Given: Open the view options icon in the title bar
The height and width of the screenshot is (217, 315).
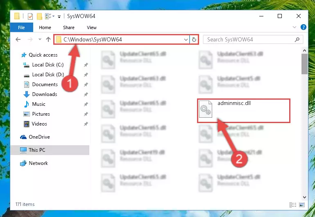Looking at the screenshot, I should 48,16.
